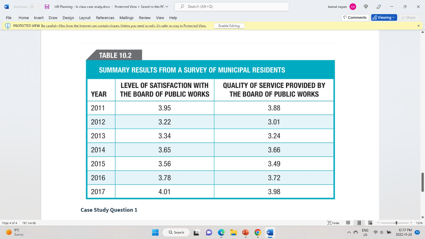The image size is (425, 239).
Task: Click the zoom slider handle
Action: (x=396, y=223)
